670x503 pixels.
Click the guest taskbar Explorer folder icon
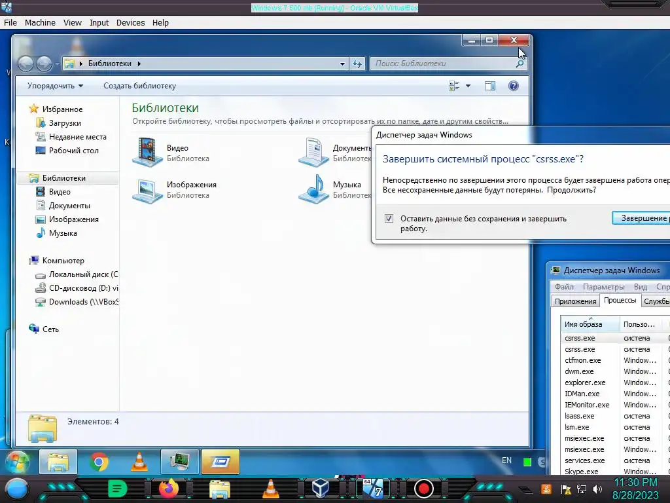[58, 462]
